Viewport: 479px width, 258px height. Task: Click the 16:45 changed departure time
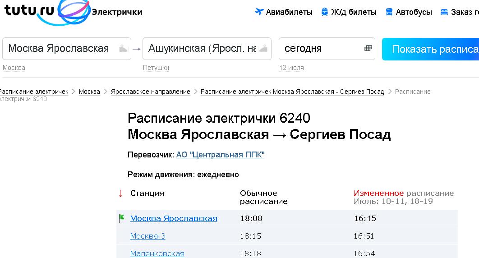(365, 219)
